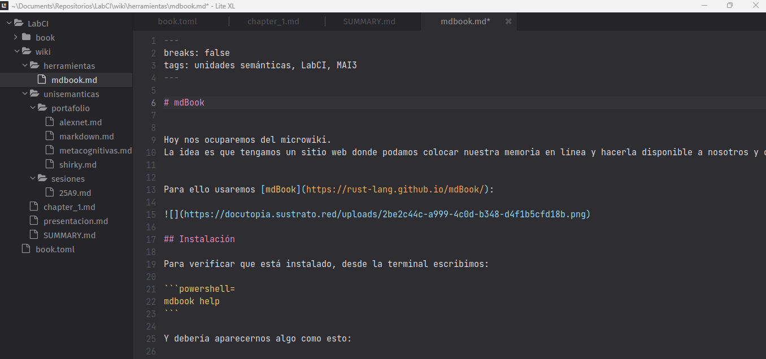Click the 'tags: unidades semánticas' line

point(260,65)
